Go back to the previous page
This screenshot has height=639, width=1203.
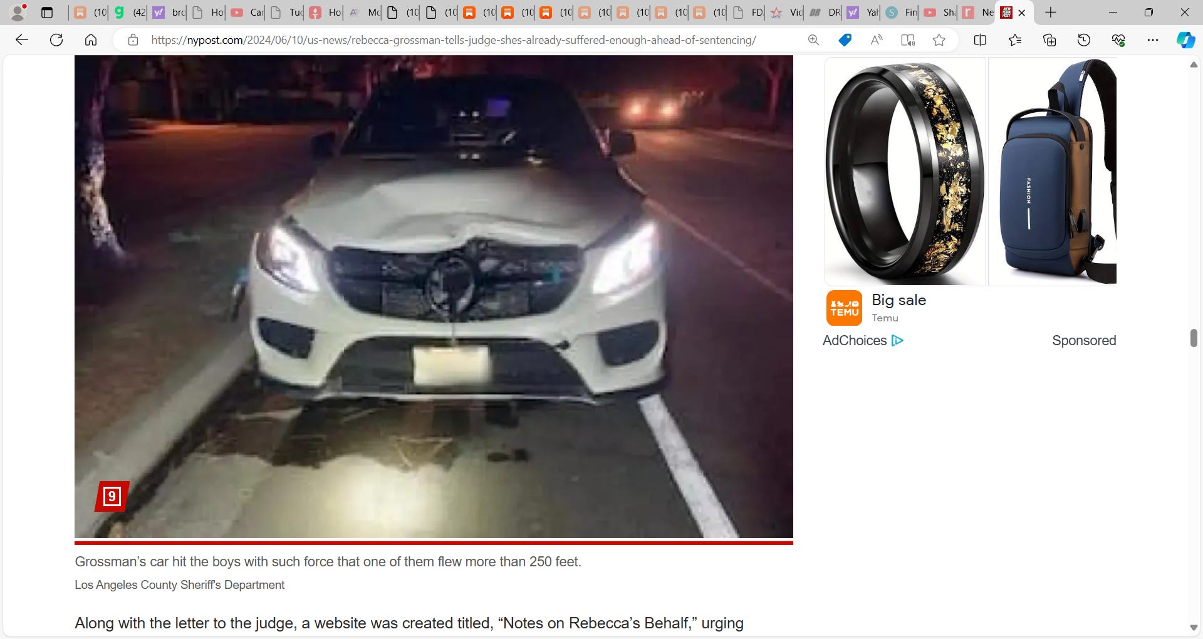click(22, 40)
